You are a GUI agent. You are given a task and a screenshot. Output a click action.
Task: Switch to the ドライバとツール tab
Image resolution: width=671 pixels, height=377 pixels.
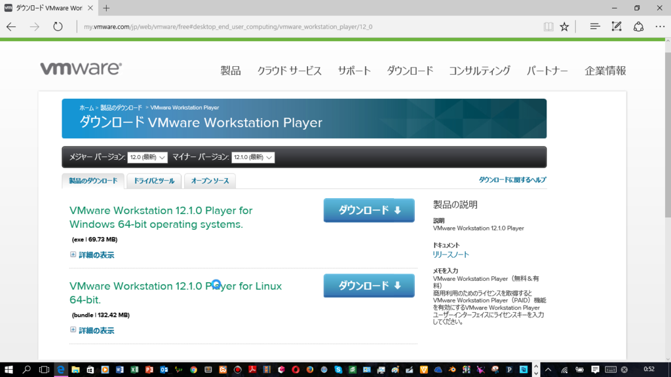154,181
